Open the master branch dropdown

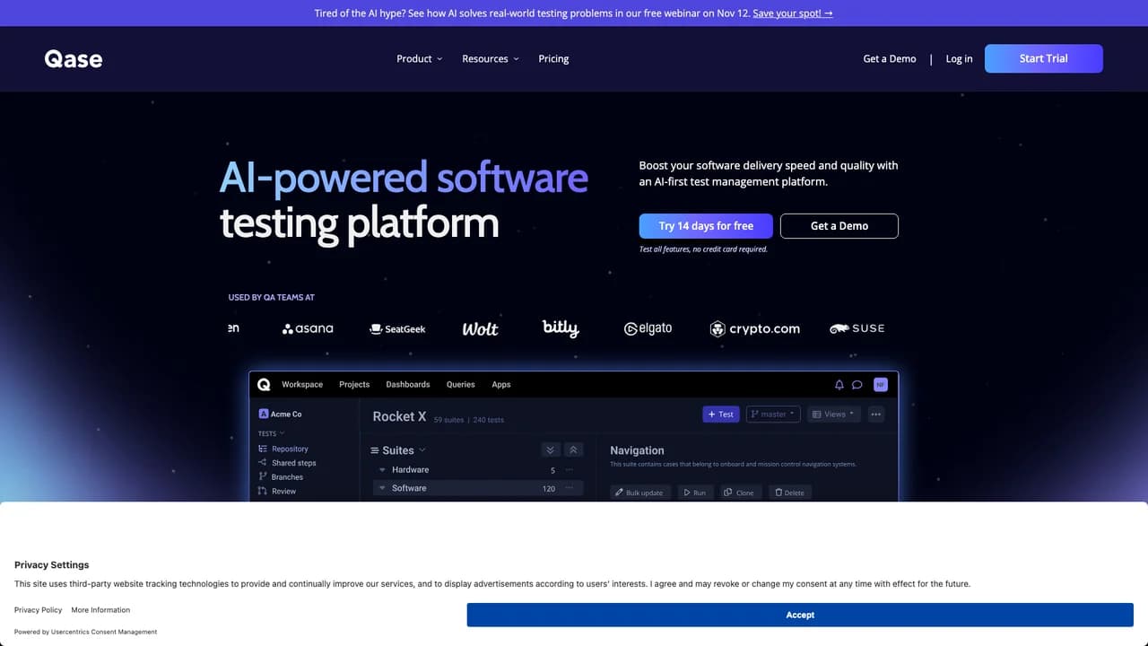(773, 415)
